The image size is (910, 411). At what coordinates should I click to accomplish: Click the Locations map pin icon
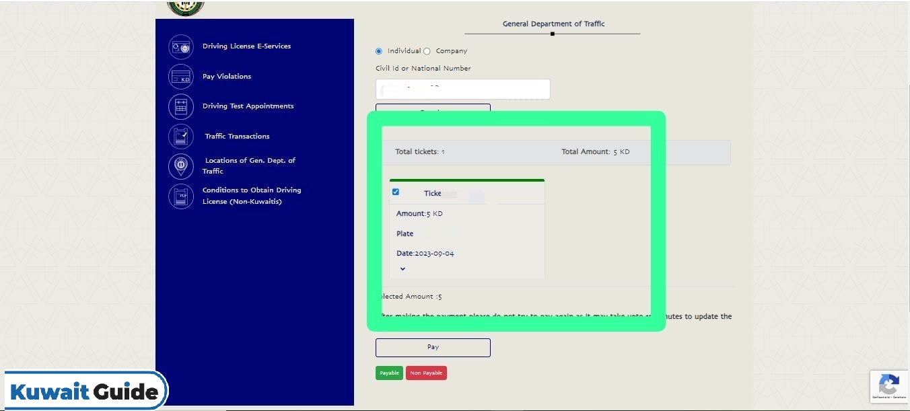click(180, 166)
